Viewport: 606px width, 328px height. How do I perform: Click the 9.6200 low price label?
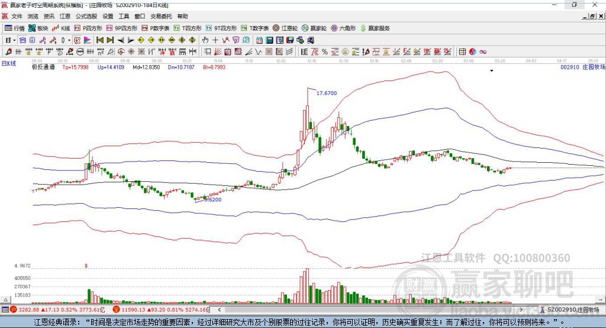tap(213, 200)
